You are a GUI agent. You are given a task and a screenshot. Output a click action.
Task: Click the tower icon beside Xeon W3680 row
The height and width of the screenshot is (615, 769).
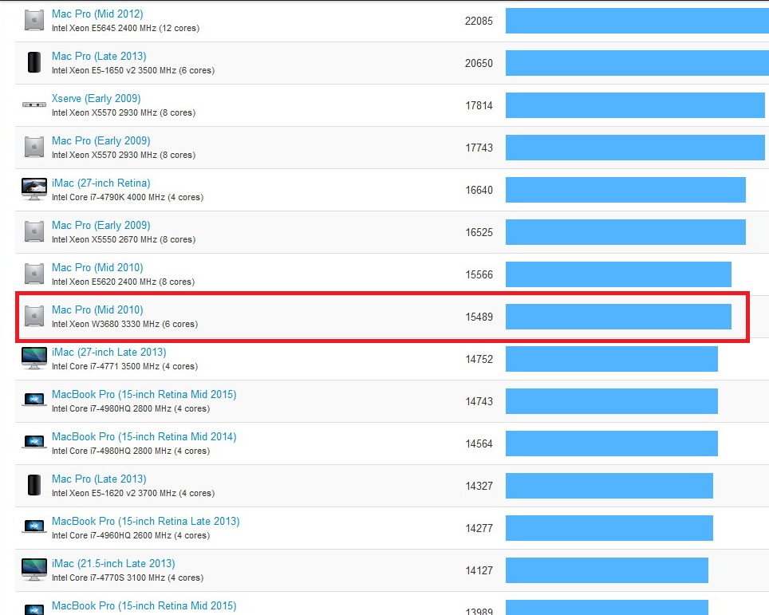pos(34,316)
